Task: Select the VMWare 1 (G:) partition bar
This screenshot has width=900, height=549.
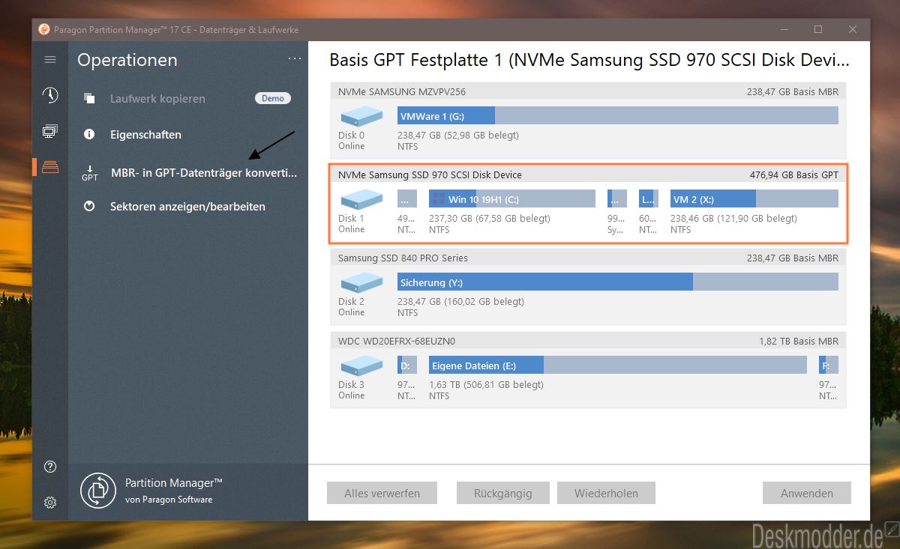Action: (x=618, y=116)
